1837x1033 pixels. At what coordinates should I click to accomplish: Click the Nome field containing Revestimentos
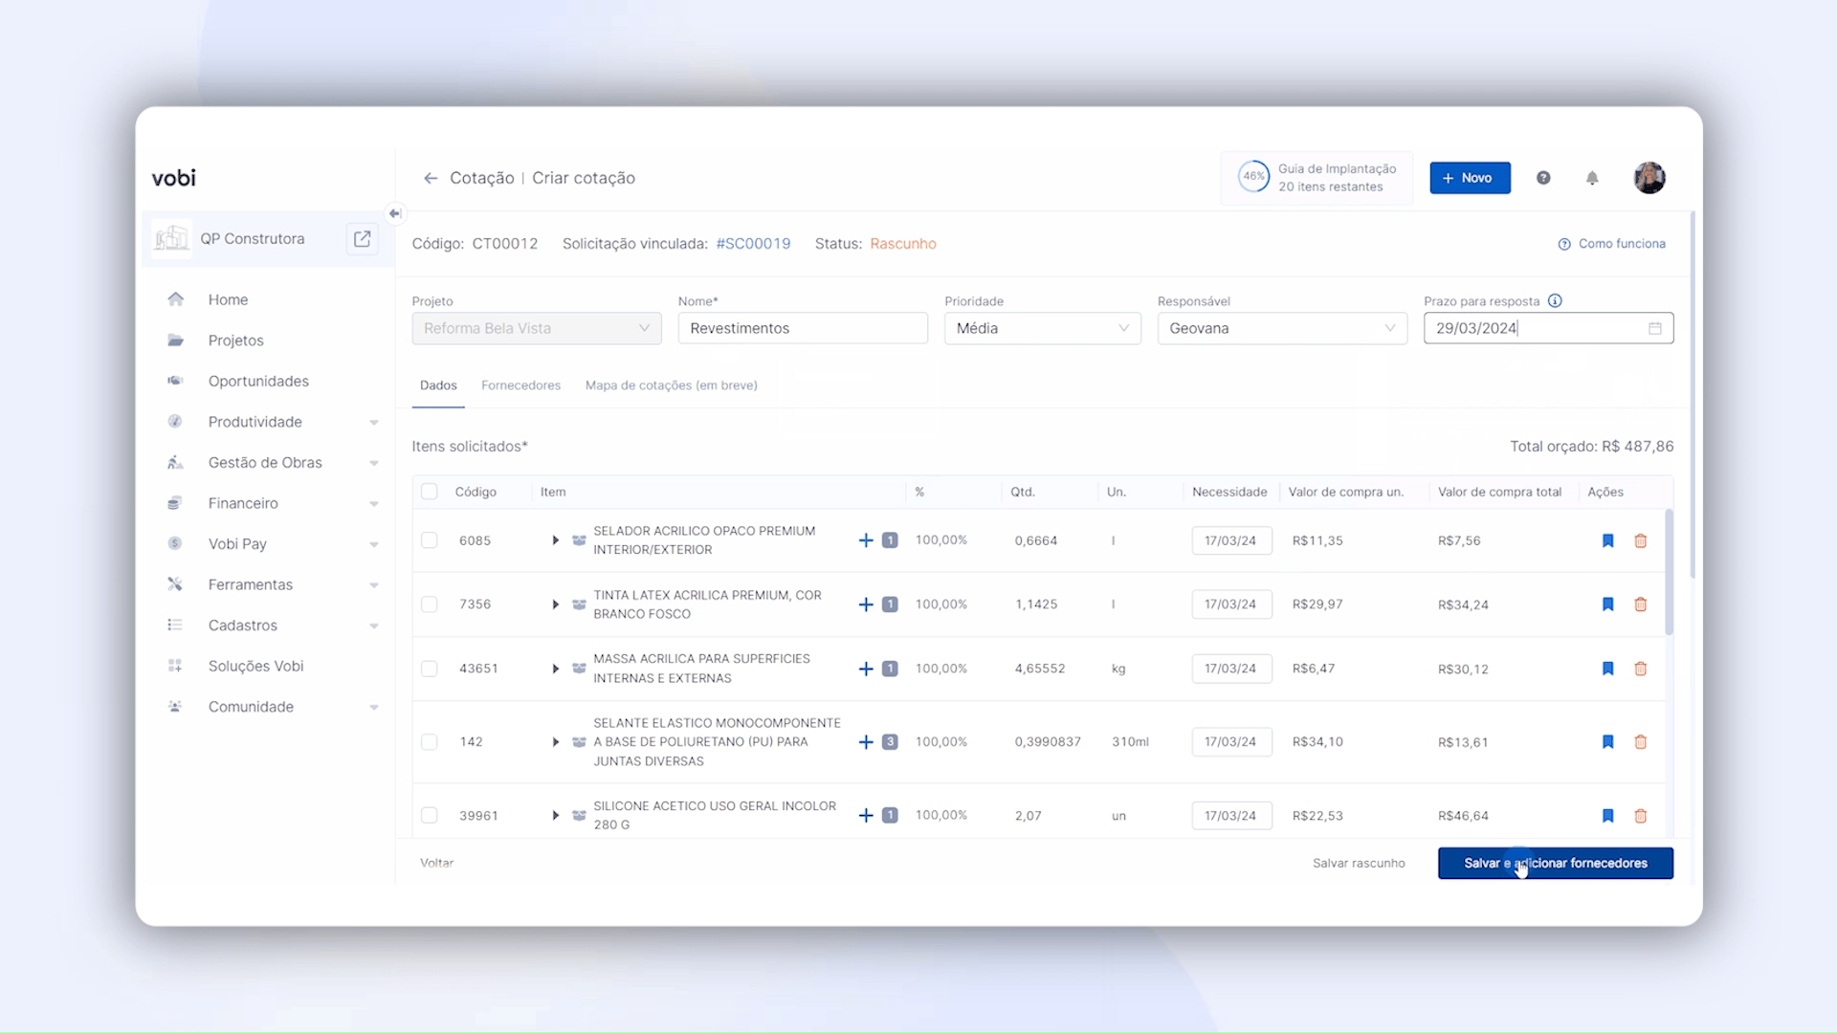pos(802,328)
